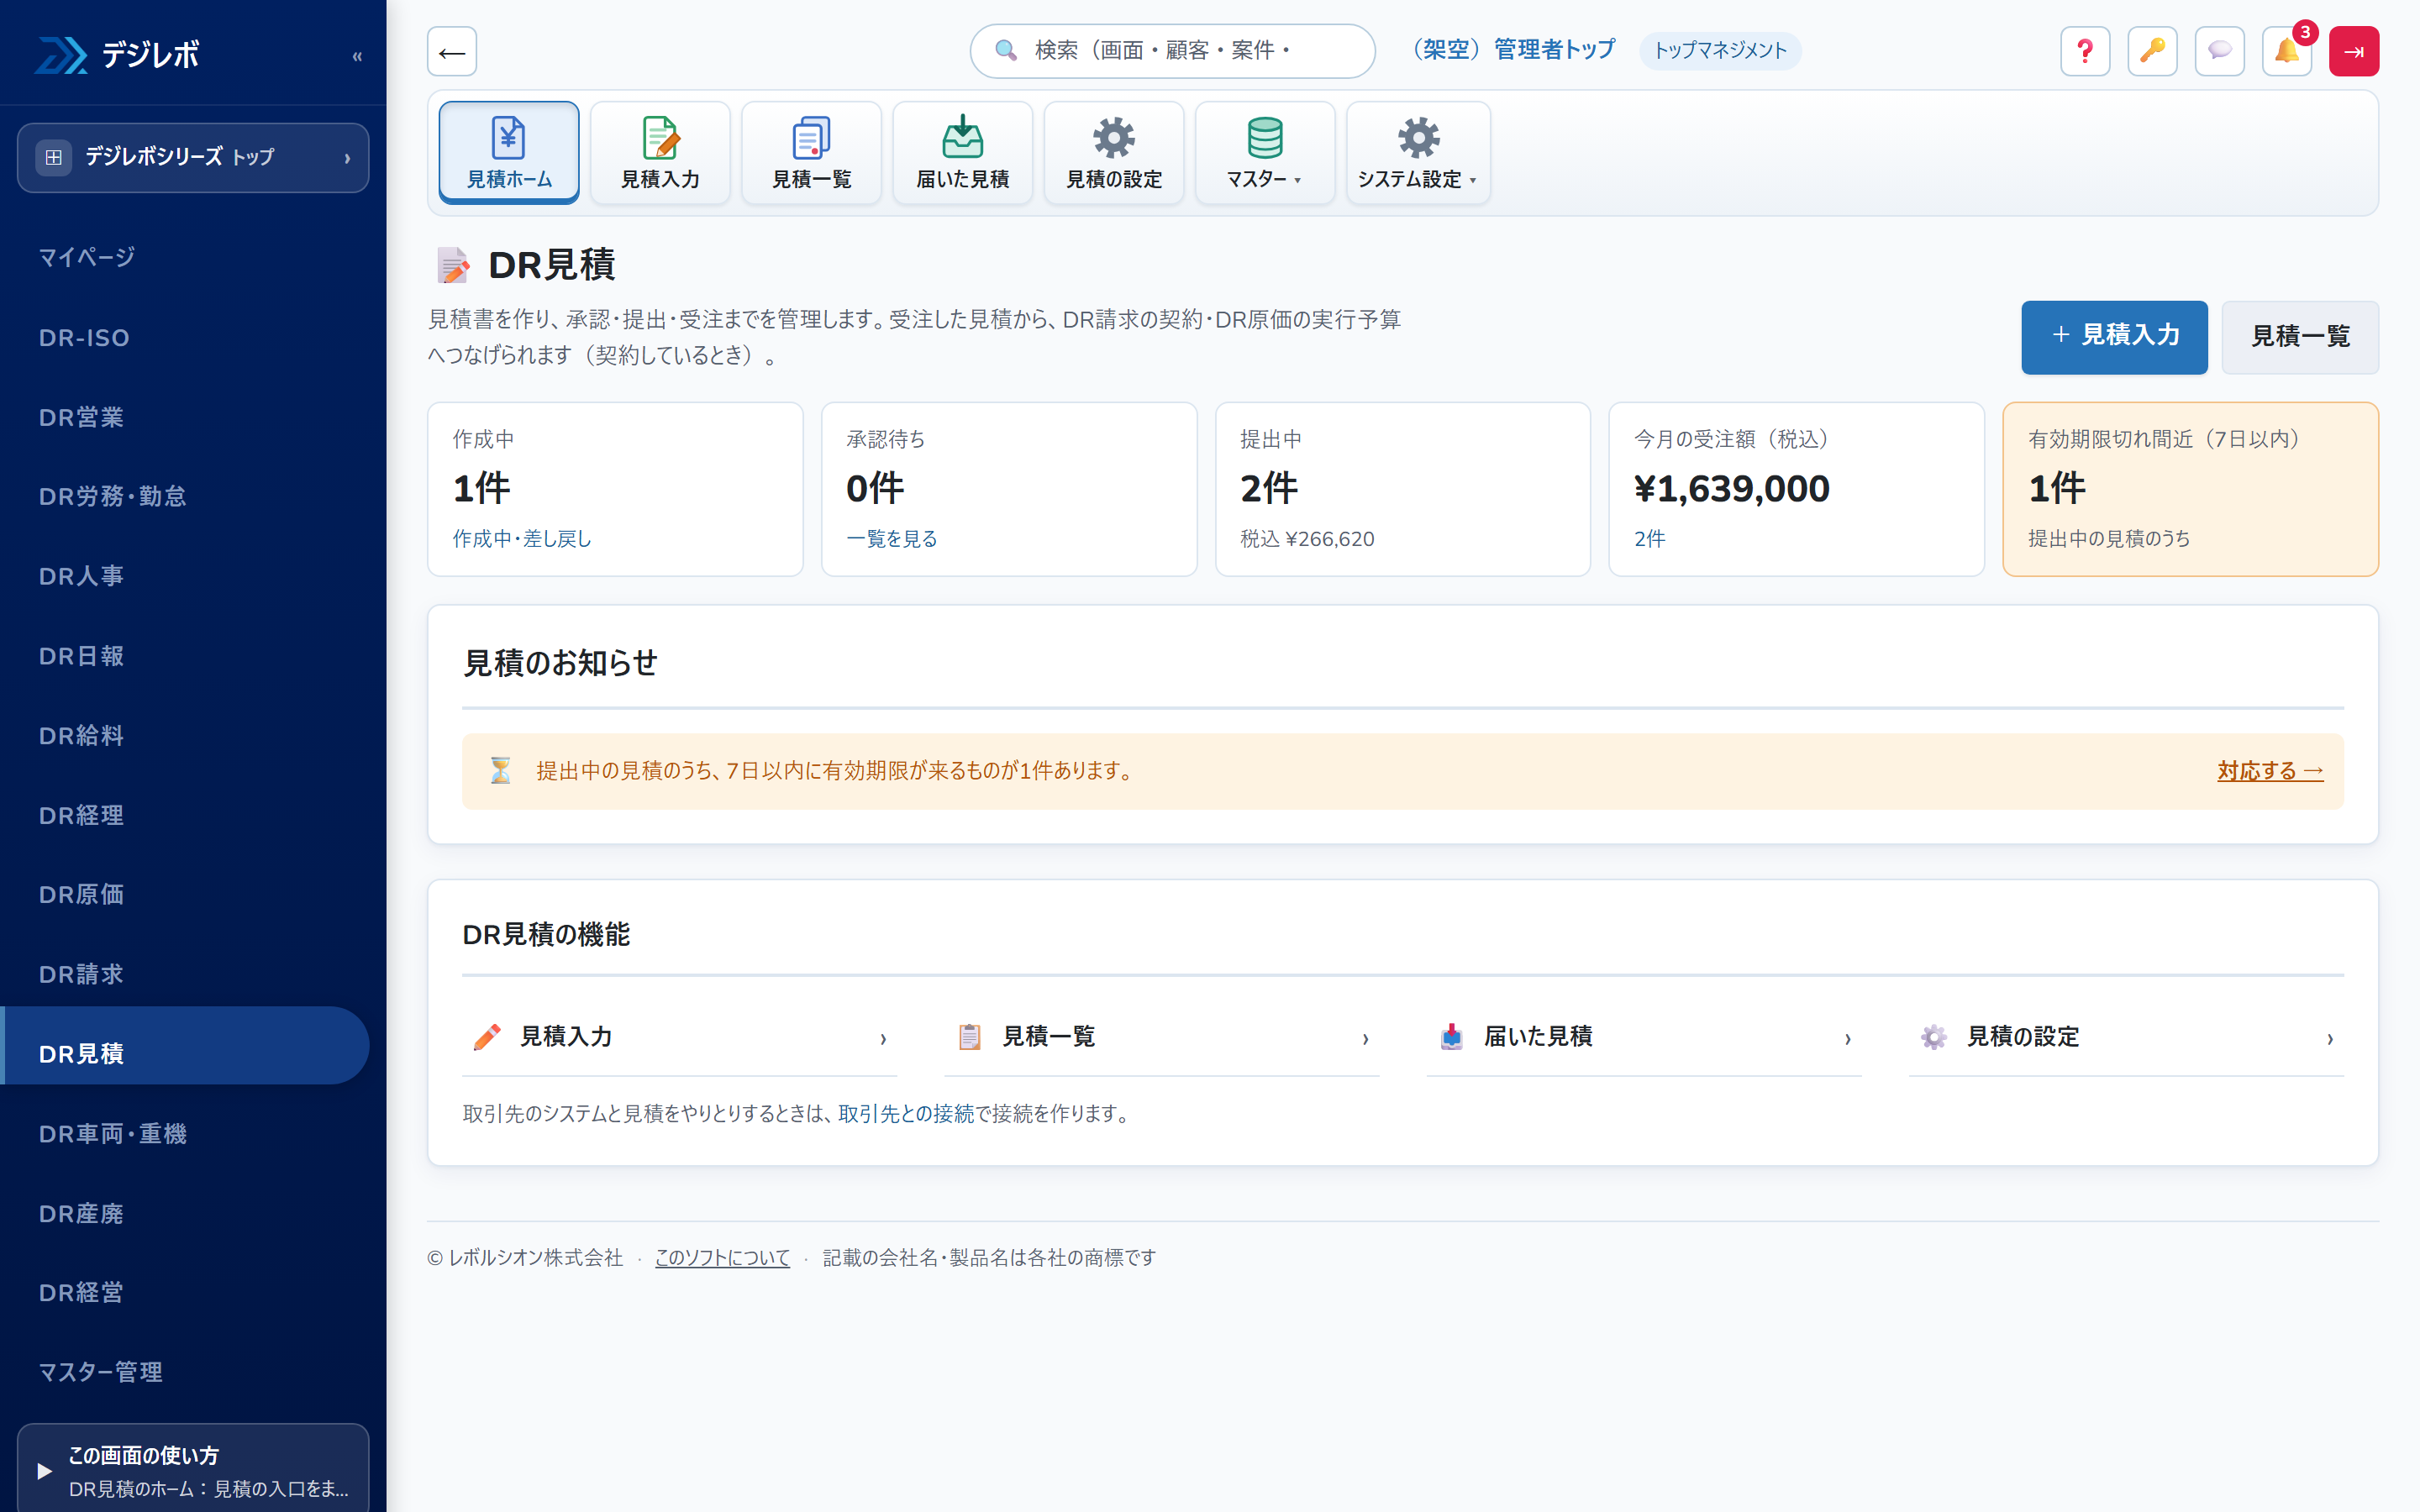Click the search field
Screen dimensions: 2420x1512
[x=1172, y=51]
